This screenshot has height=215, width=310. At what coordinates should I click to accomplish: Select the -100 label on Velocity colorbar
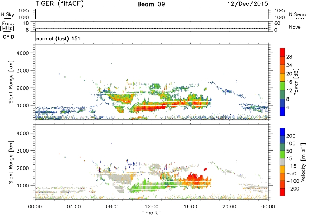tap(293, 181)
